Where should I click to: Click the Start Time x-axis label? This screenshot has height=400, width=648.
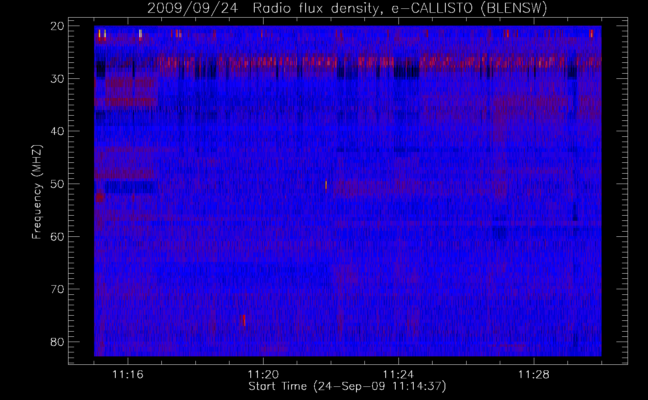347,386
